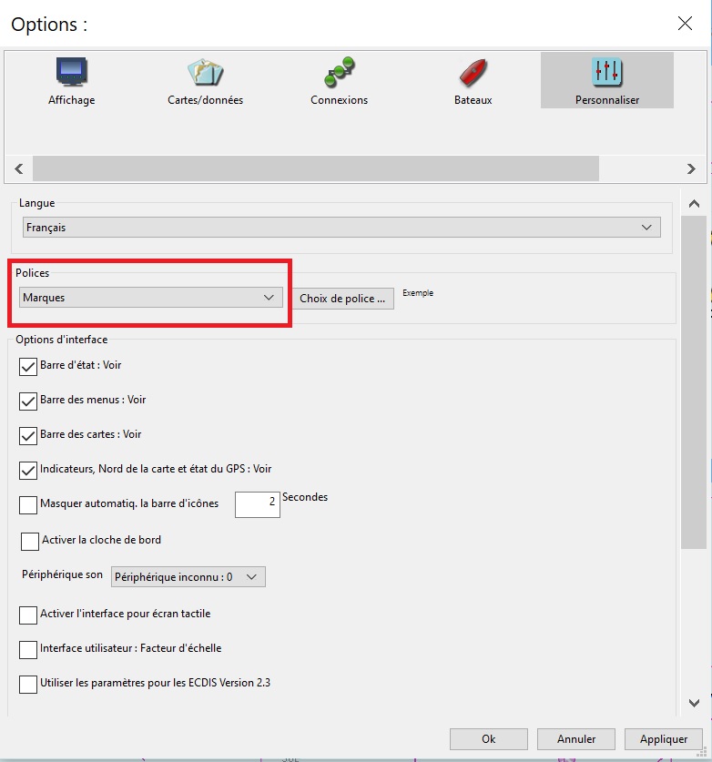712x762 pixels.
Task: Enable Activer la cloche de bord
Action: [x=30, y=541]
